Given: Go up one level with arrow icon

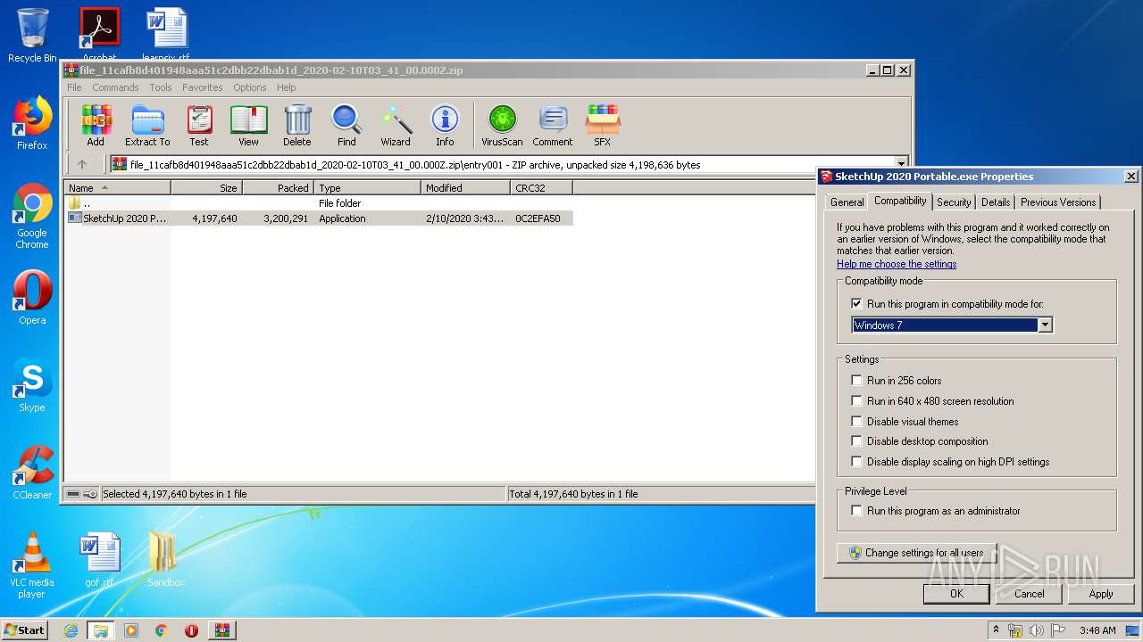Looking at the screenshot, I should (x=82, y=164).
